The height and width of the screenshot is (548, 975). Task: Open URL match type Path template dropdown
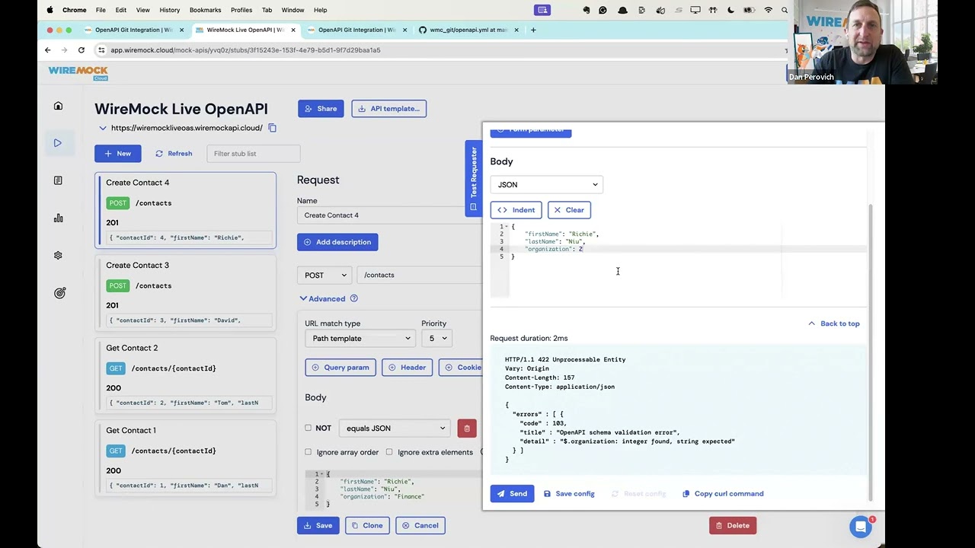(x=360, y=339)
